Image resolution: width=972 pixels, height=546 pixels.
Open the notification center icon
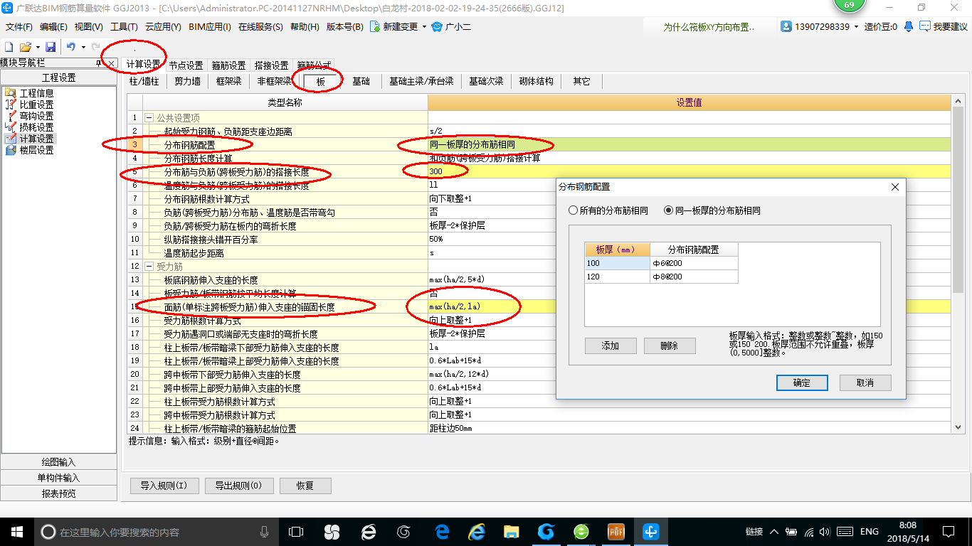point(947,531)
